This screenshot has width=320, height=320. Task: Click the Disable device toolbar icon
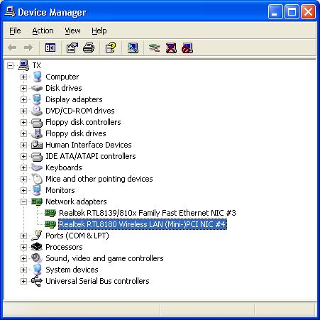pyautogui.click(x=187, y=48)
